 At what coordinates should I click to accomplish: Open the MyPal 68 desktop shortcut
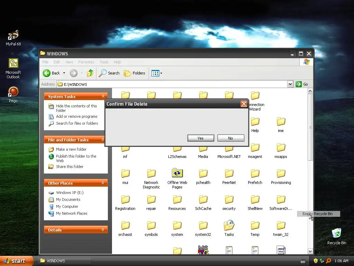click(x=13, y=38)
